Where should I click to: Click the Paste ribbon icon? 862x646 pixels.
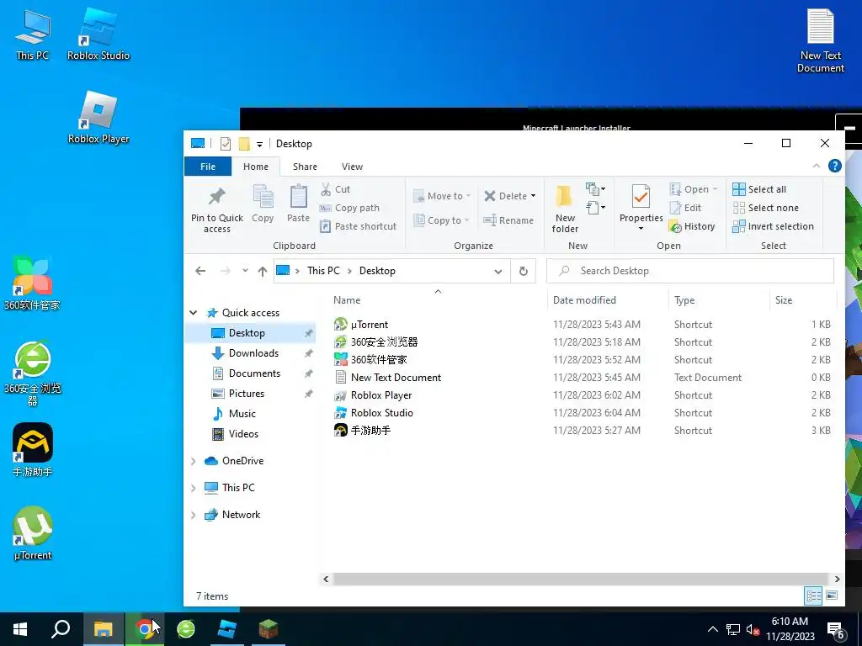[298, 204]
